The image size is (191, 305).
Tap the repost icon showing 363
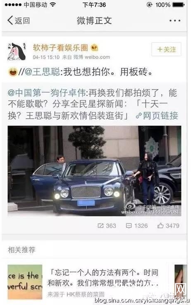click(x=100, y=225)
